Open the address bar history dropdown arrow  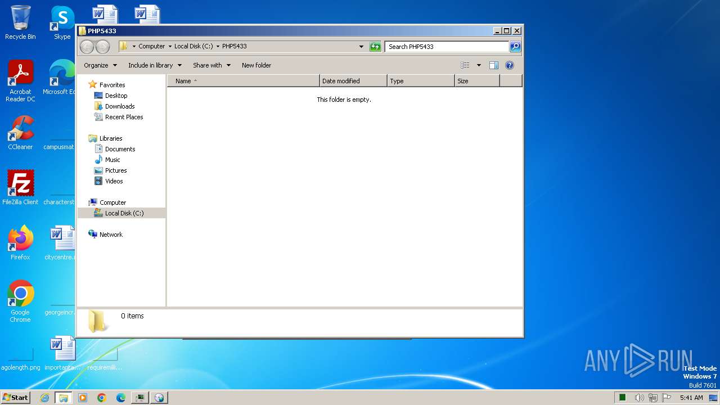click(x=361, y=47)
